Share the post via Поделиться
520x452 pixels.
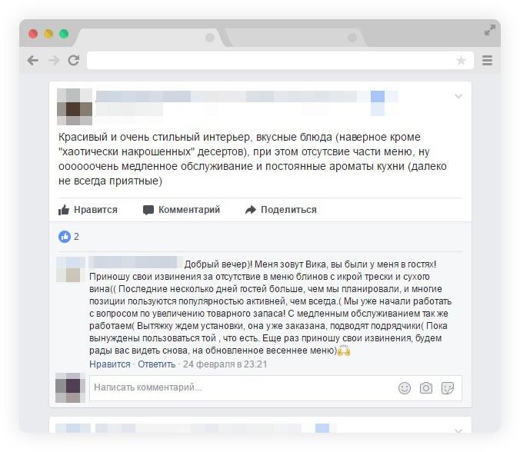(x=281, y=210)
